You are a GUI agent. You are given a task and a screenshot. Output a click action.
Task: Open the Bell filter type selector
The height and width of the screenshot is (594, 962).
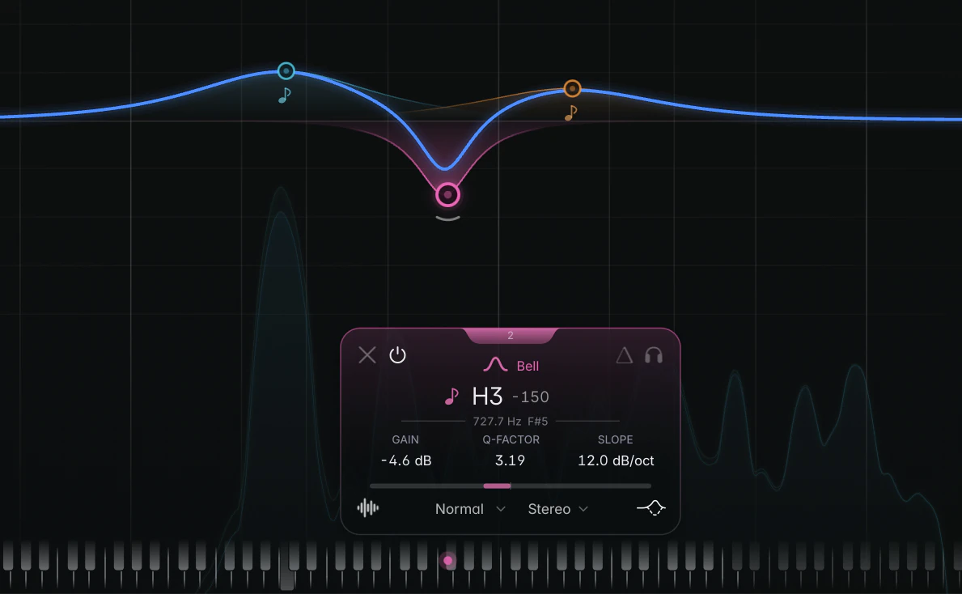(x=528, y=367)
